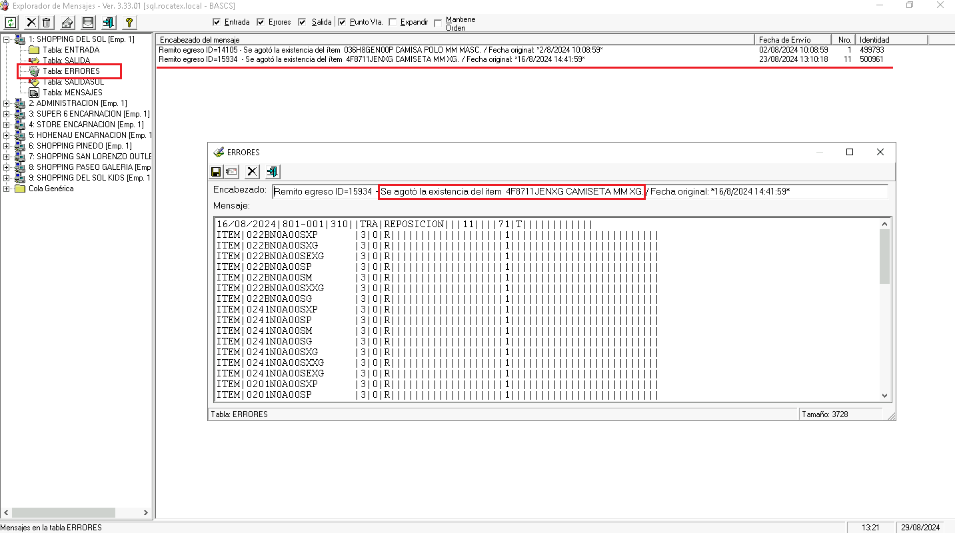The height and width of the screenshot is (533, 955).
Task: Click the yellow question mark help icon
Action: [x=129, y=23]
